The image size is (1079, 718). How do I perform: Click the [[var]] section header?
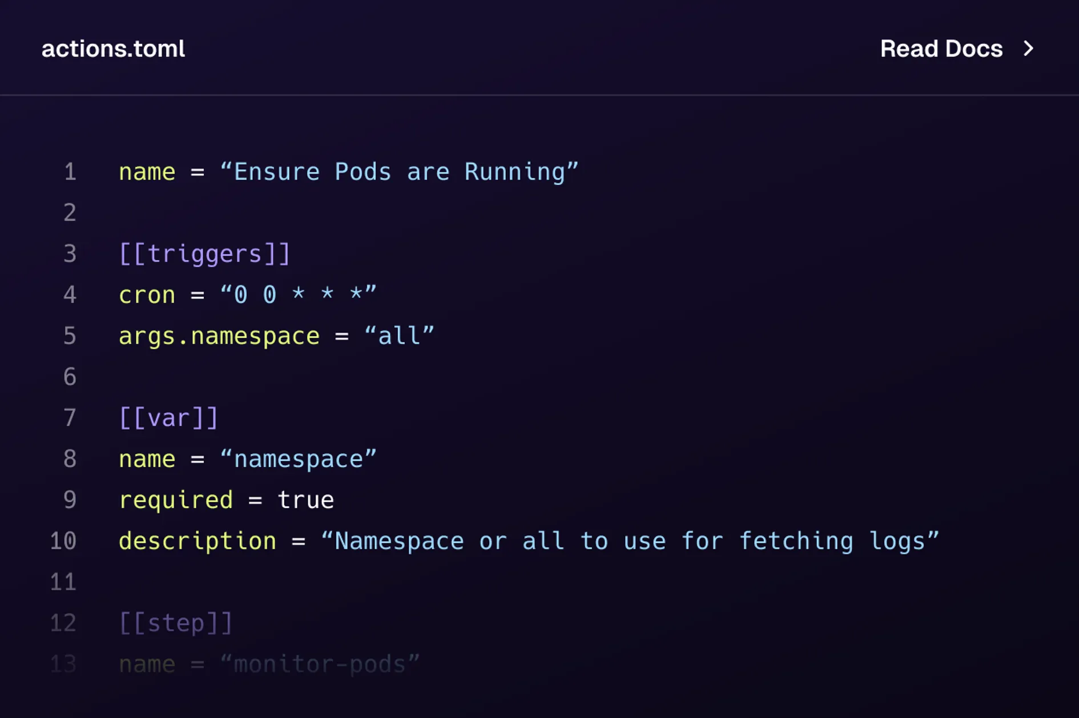click(x=168, y=418)
